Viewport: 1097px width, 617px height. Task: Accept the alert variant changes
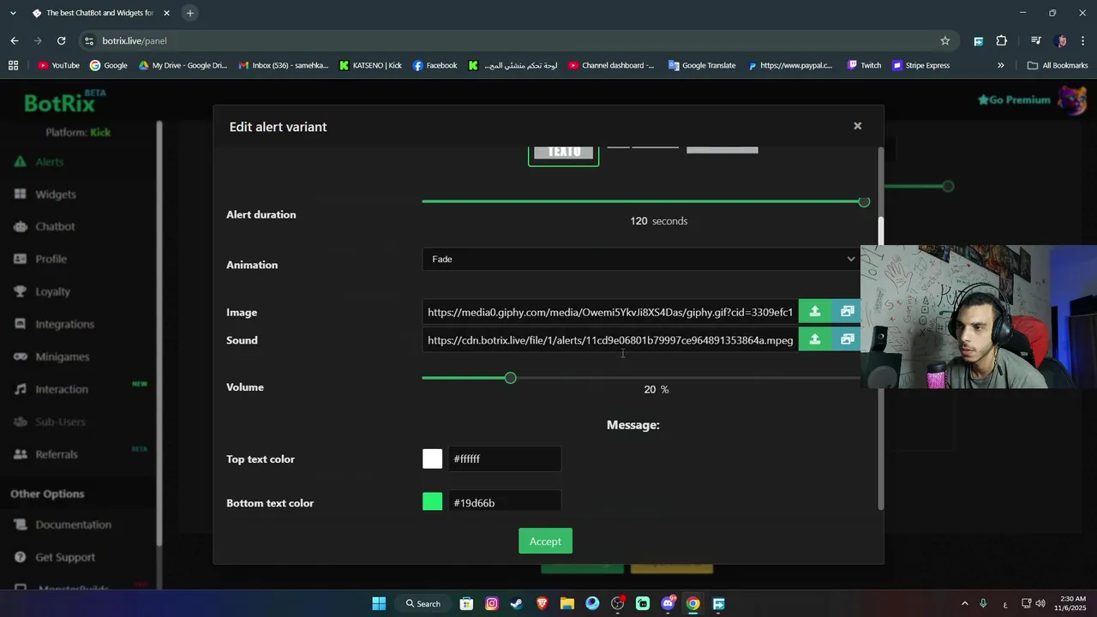545,542
